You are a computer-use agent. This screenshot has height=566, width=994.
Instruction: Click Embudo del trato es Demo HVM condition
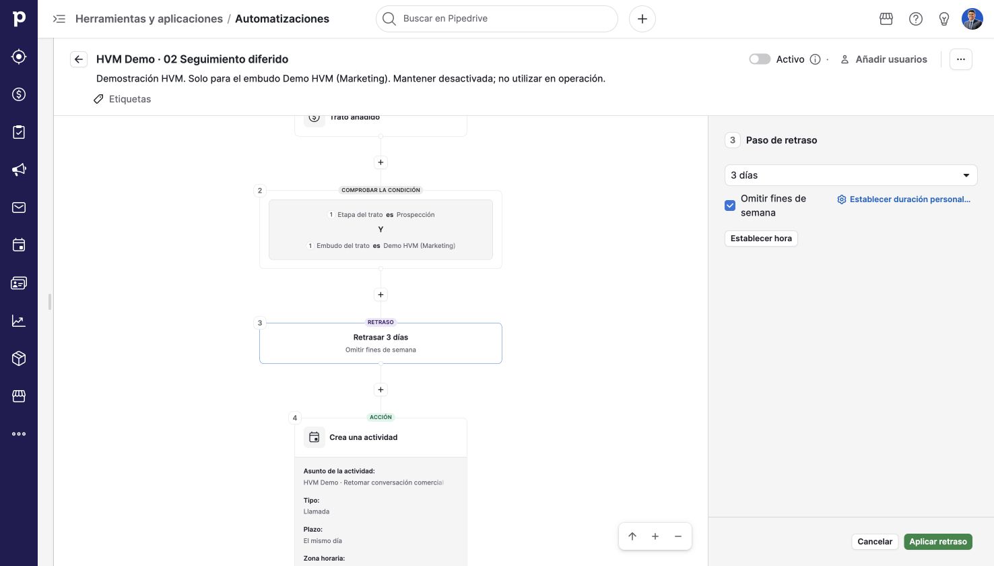click(x=381, y=246)
